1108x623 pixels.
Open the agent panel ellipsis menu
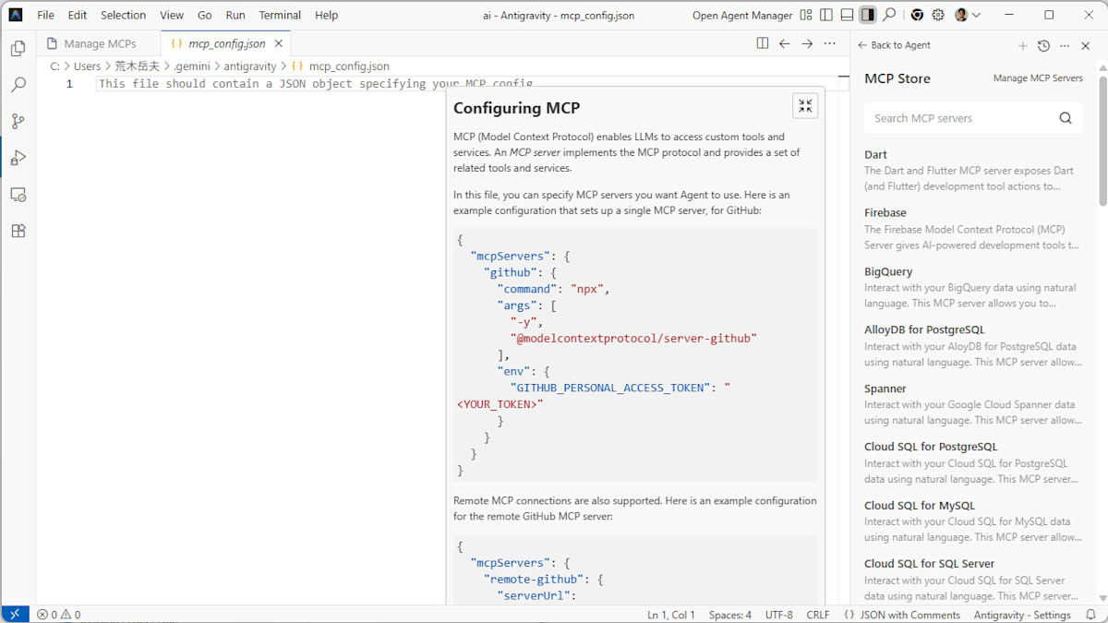click(1065, 45)
